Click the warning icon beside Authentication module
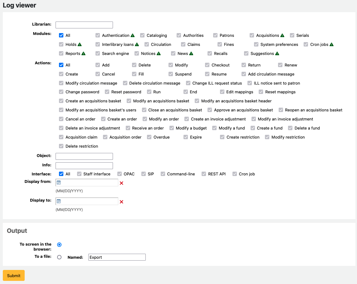Image resolution: width=357 pixels, height=284 pixels. coord(133,35)
